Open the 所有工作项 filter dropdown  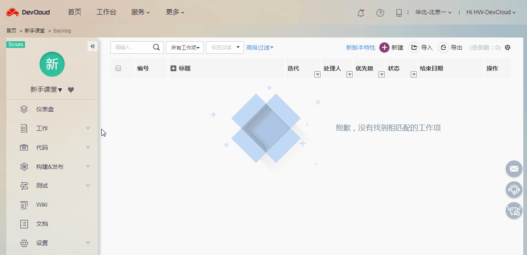tap(185, 47)
